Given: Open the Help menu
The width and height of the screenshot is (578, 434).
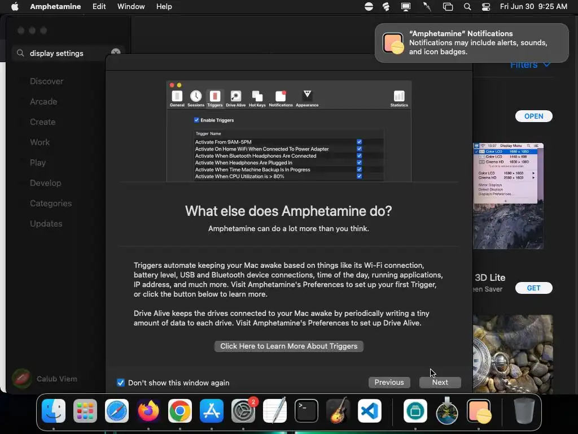Looking at the screenshot, I should coord(164,7).
